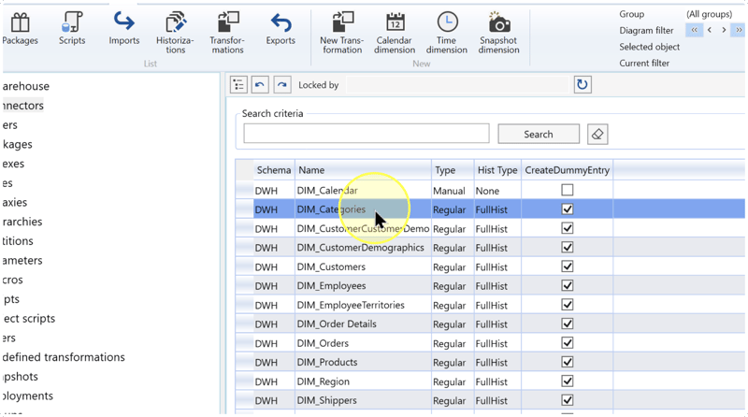Screen dimensions: 748x417
Task: Sort table by Schema column
Action: pyautogui.click(x=274, y=170)
